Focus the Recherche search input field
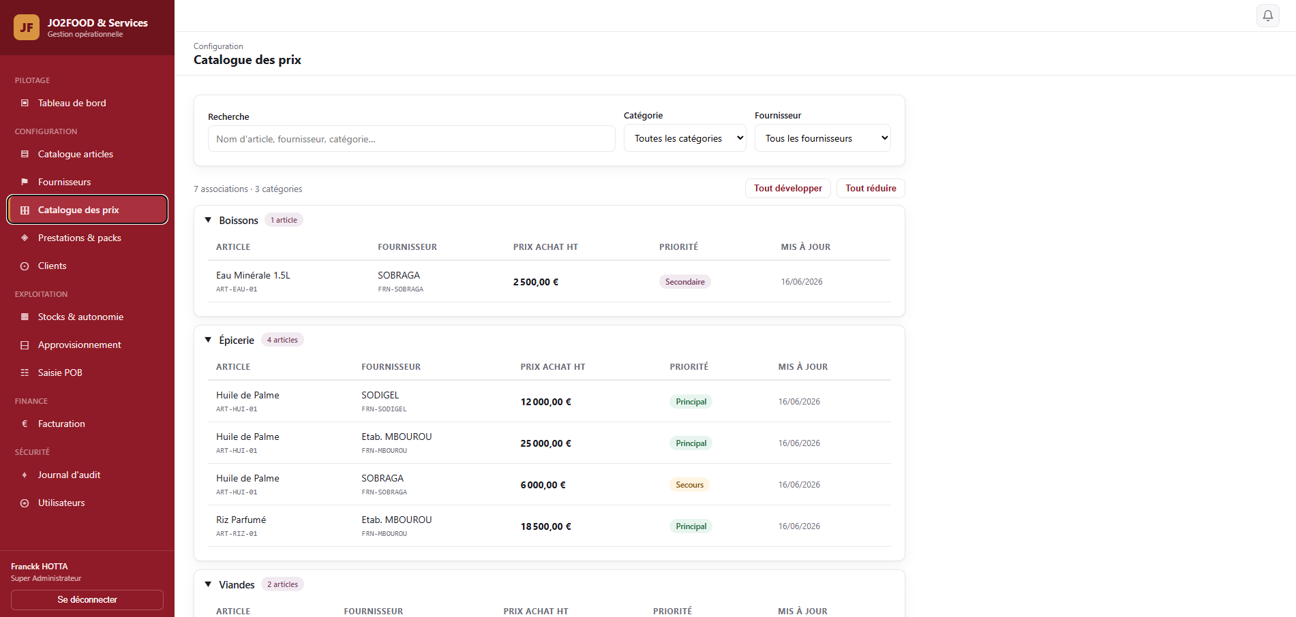 coord(412,139)
